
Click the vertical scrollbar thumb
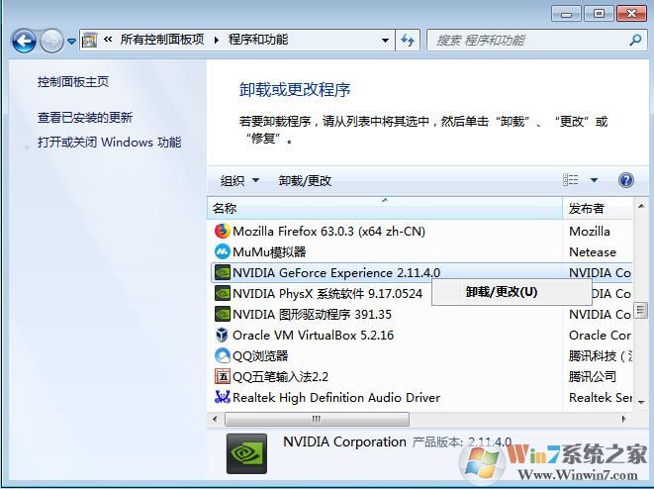[641, 311]
